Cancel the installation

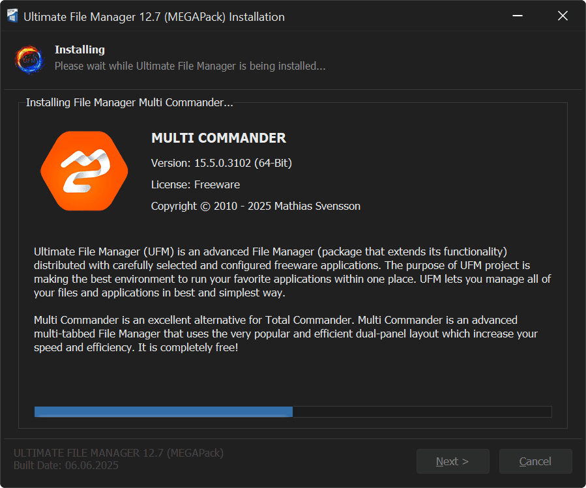(535, 461)
